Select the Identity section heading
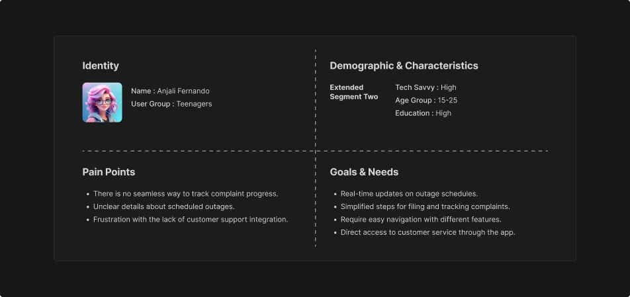 click(x=101, y=65)
